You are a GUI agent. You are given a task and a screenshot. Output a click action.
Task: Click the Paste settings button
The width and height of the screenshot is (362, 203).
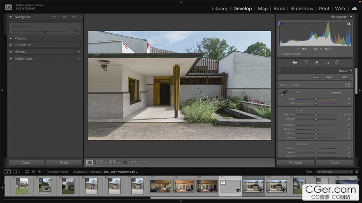point(64,162)
